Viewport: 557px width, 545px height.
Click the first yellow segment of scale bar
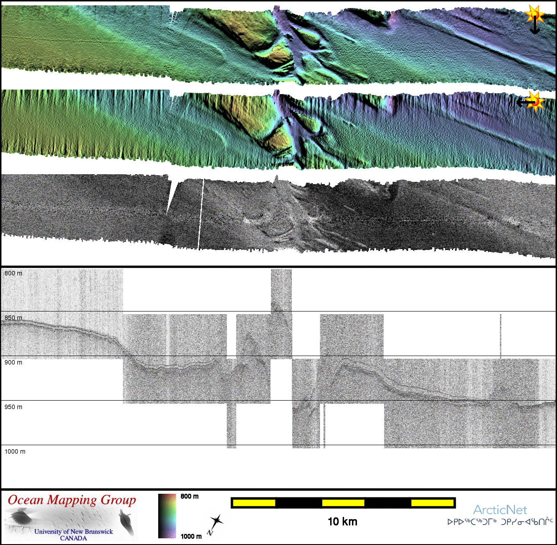coord(254,503)
